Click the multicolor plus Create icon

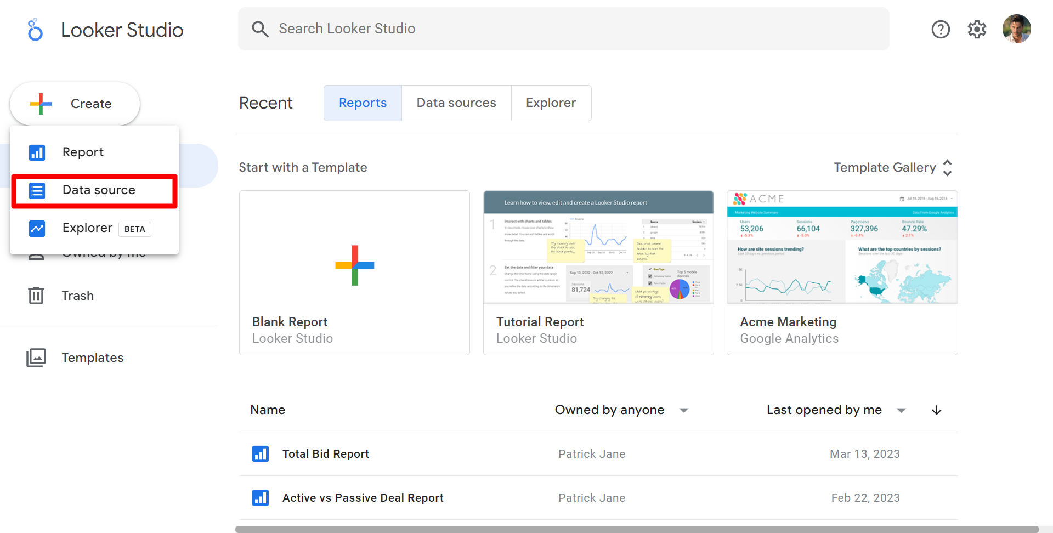pos(41,104)
